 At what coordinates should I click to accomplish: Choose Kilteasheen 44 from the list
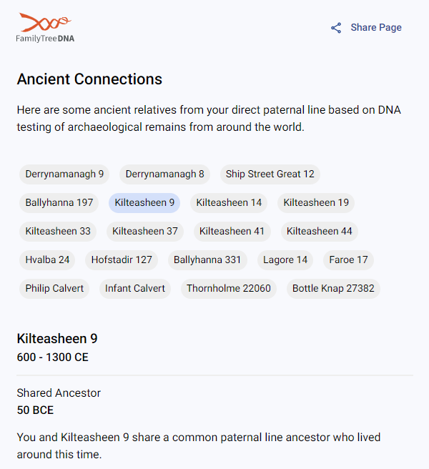point(320,231)
